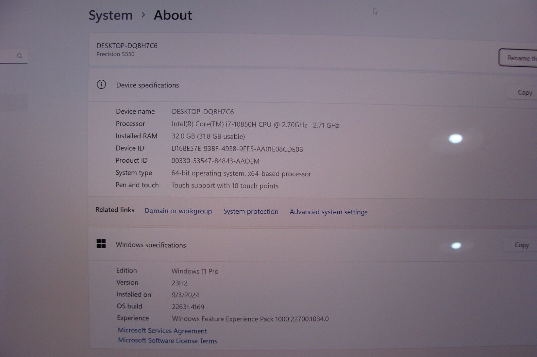Select the Windows specifications section header

tap(151, 245)
